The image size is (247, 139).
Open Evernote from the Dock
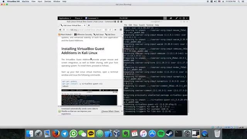point(126,134)
